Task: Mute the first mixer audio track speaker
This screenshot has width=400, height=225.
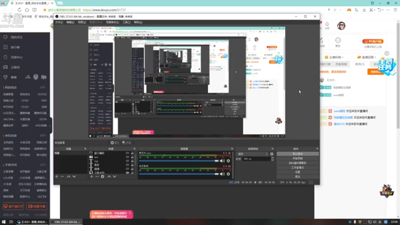Action: [x=222, y=161]
